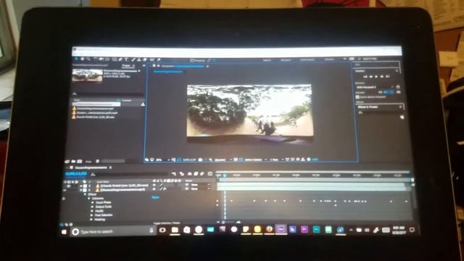Click the viewer current time display
Screen dimensions: 464x261
(189, 159)
